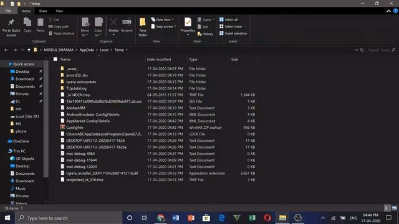Screen dimensions: 399x224
Task: Open 3D Objects folder
Action: point(24,159)
